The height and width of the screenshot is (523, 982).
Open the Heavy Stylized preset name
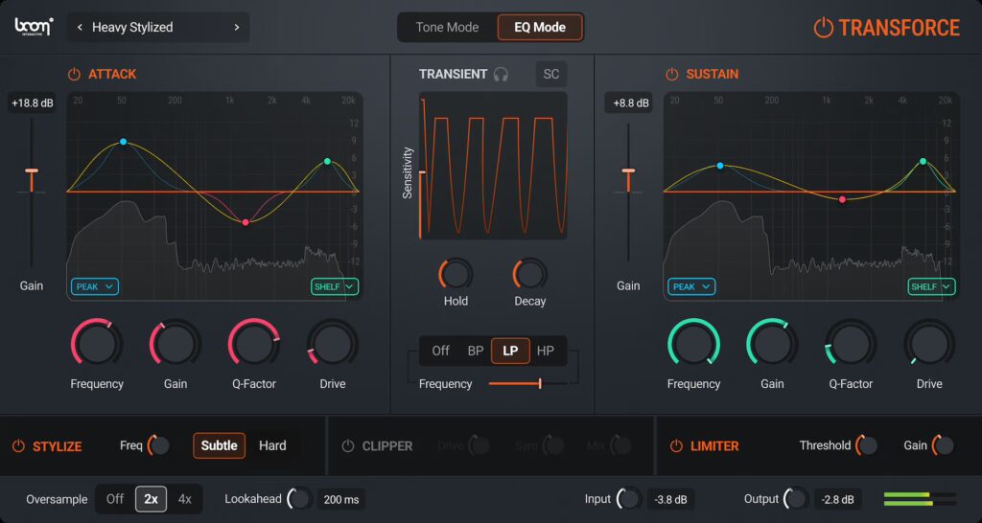point(132,28)
